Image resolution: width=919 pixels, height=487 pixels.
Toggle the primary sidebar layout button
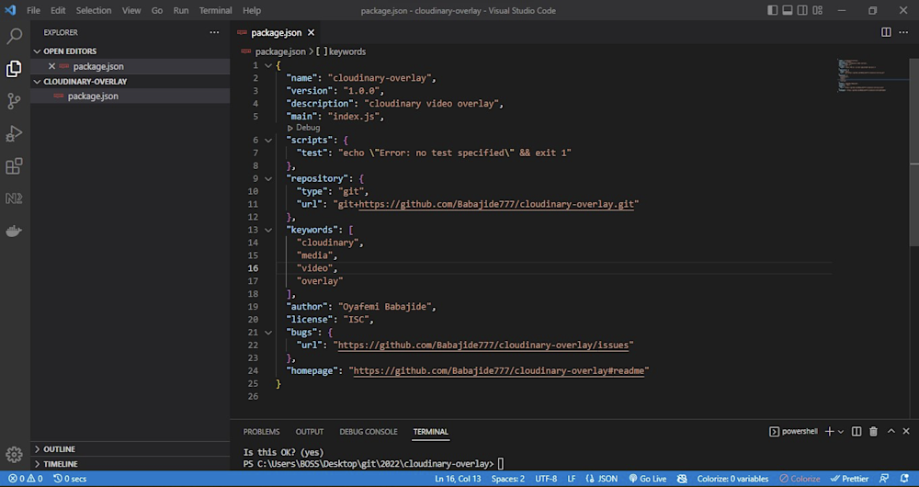pos(773,10)
